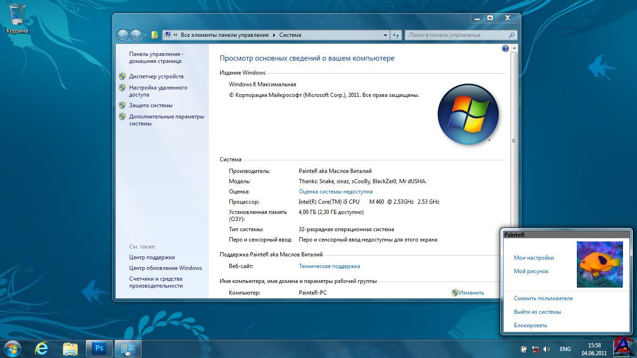
Task: Switch the ENG input language indicator
Action: click(x=565, y=349)
